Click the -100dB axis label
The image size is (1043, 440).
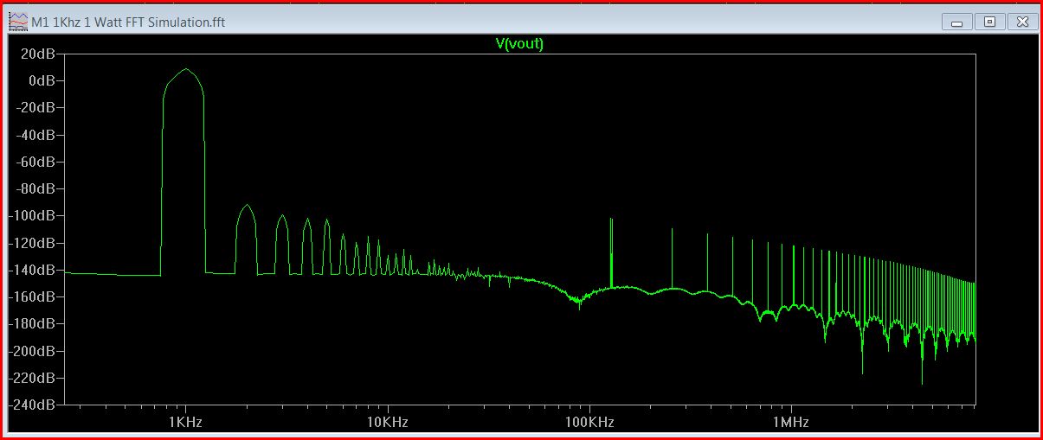tap(32, 215)
